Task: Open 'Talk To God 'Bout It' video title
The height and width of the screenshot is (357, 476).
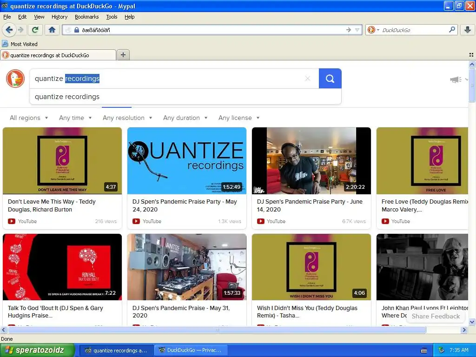Action: (x=55, y=312)
